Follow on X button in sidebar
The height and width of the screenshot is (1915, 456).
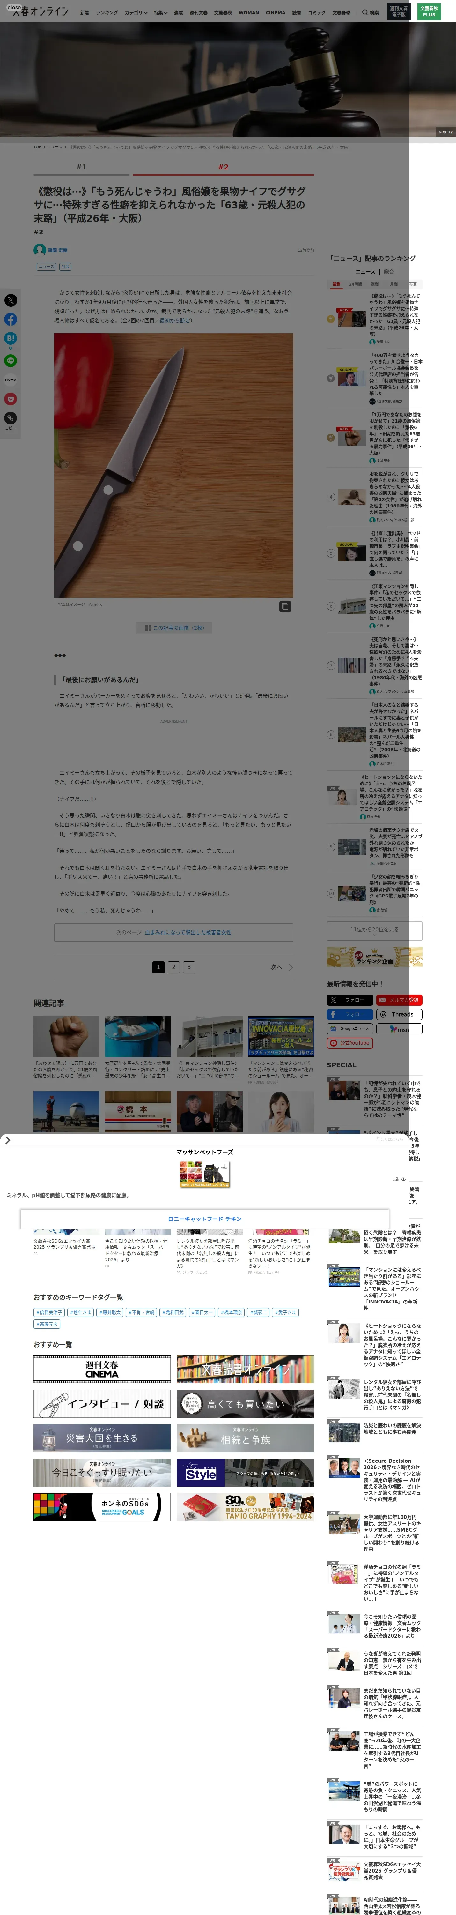(x=349, y=1000)
